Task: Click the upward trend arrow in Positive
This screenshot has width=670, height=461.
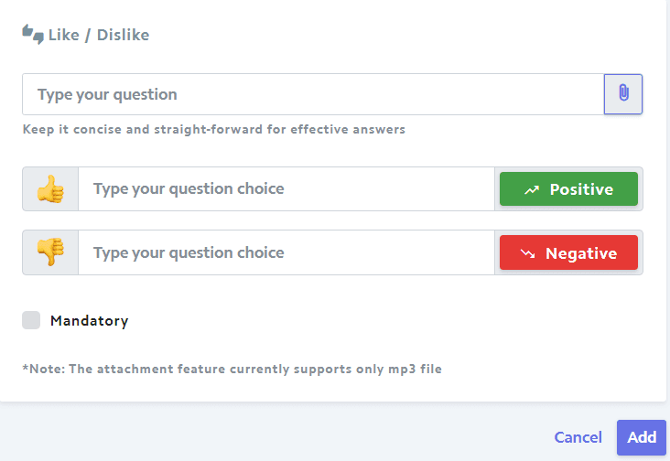Action: 532,189
